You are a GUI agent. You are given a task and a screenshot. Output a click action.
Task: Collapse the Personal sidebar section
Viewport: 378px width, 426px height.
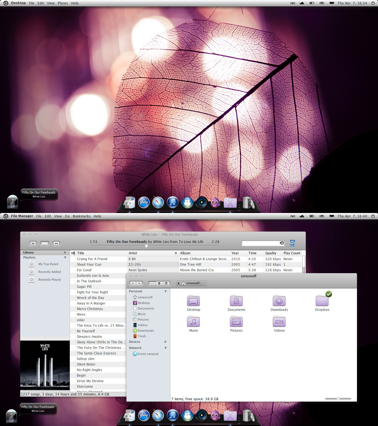click(x=166, y=291)
